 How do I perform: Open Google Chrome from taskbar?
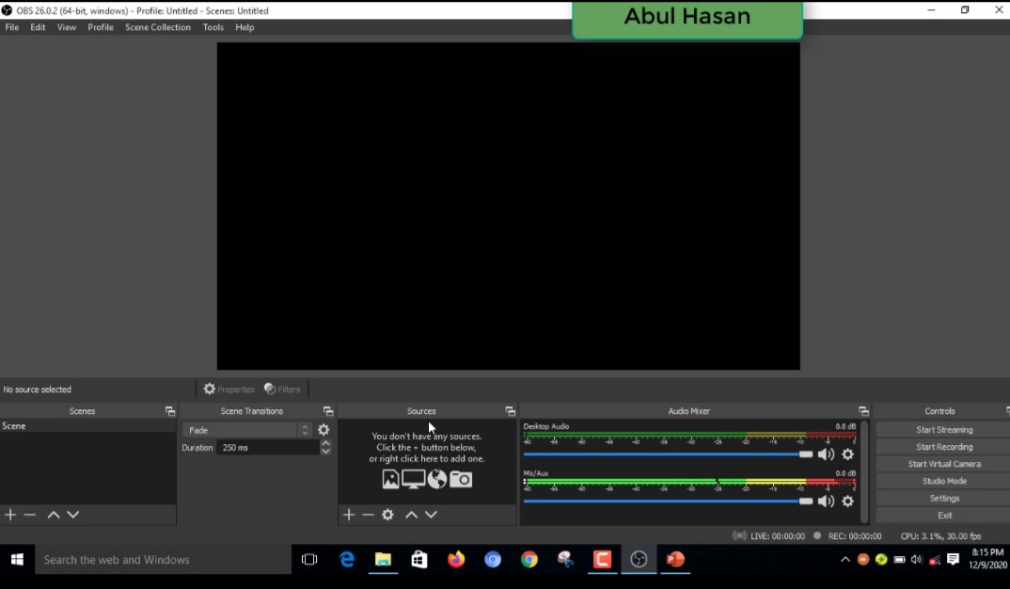(x=529, y=559)
